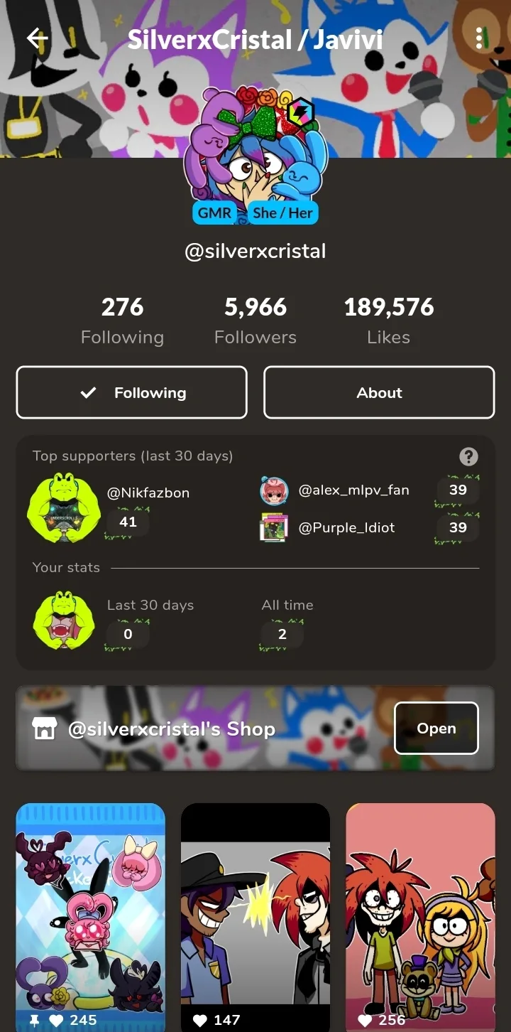Tap @alex_mlpv_fan's avatar icon

274,490
